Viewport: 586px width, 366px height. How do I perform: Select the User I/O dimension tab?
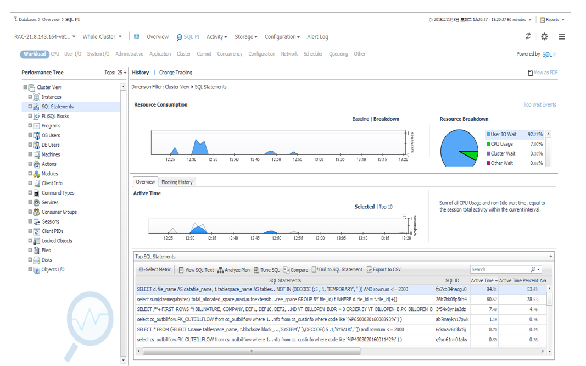click(x=72, y=54)
